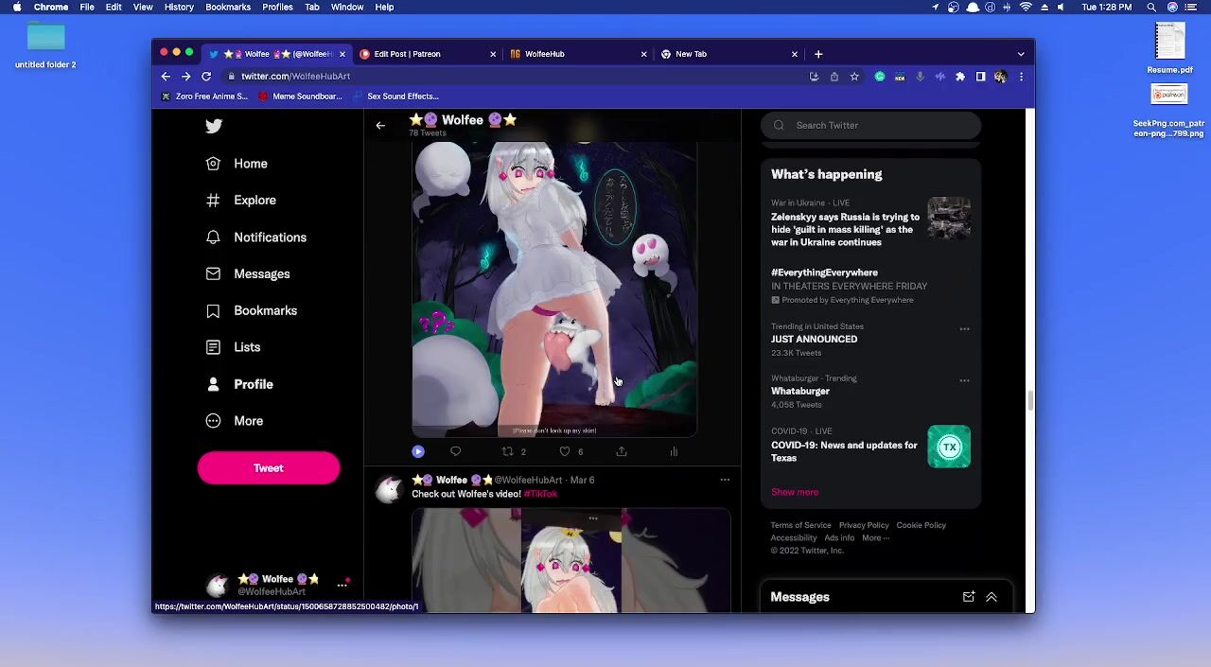Screen dimensions: 1211x667
Task: Open new message compose icon in Messages
Action: 968,597
